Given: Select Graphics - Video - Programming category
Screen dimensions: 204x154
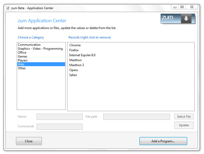Looking at the screenshot, I should (41, 49).
